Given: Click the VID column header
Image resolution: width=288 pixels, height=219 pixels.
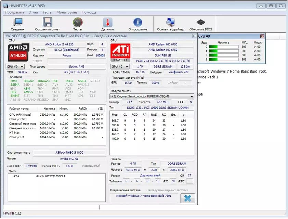Looking at the screenshot, I should 97,109.
